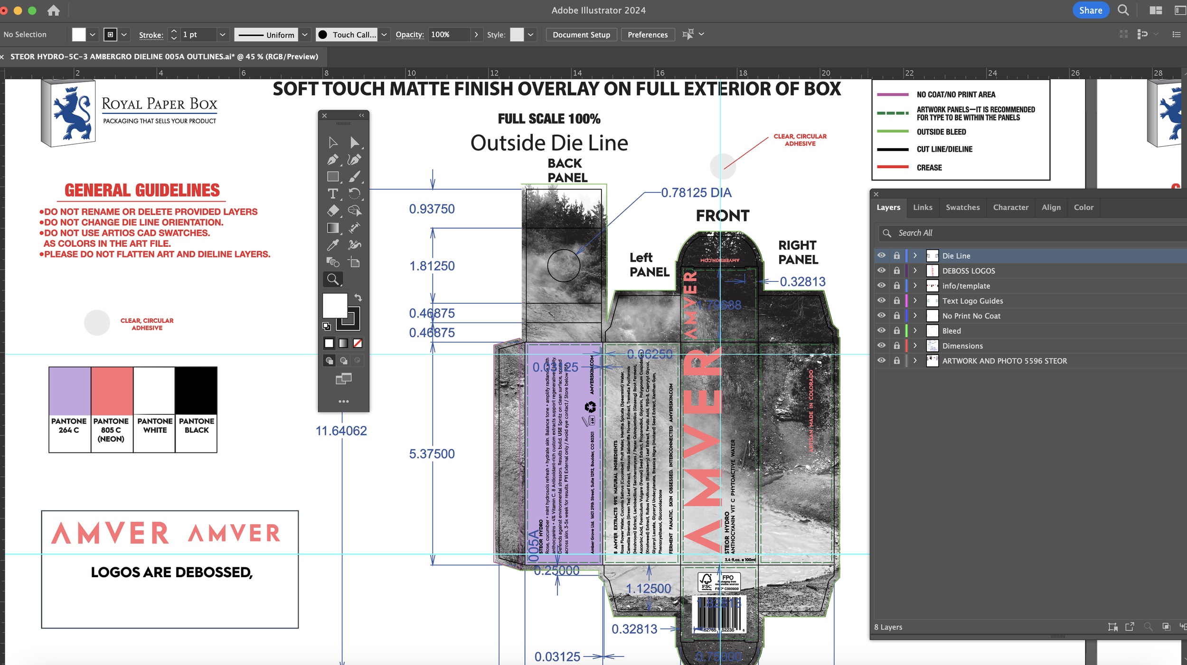Screen dimensions: 1187x665
Task: Open the Character tab
Action: [1011, 207]
